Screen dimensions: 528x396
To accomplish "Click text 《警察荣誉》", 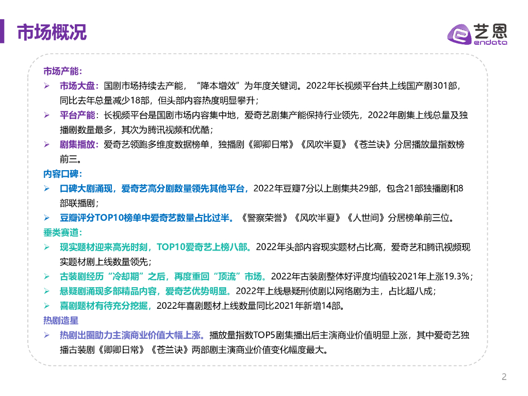I will click(x=264, y=218).
